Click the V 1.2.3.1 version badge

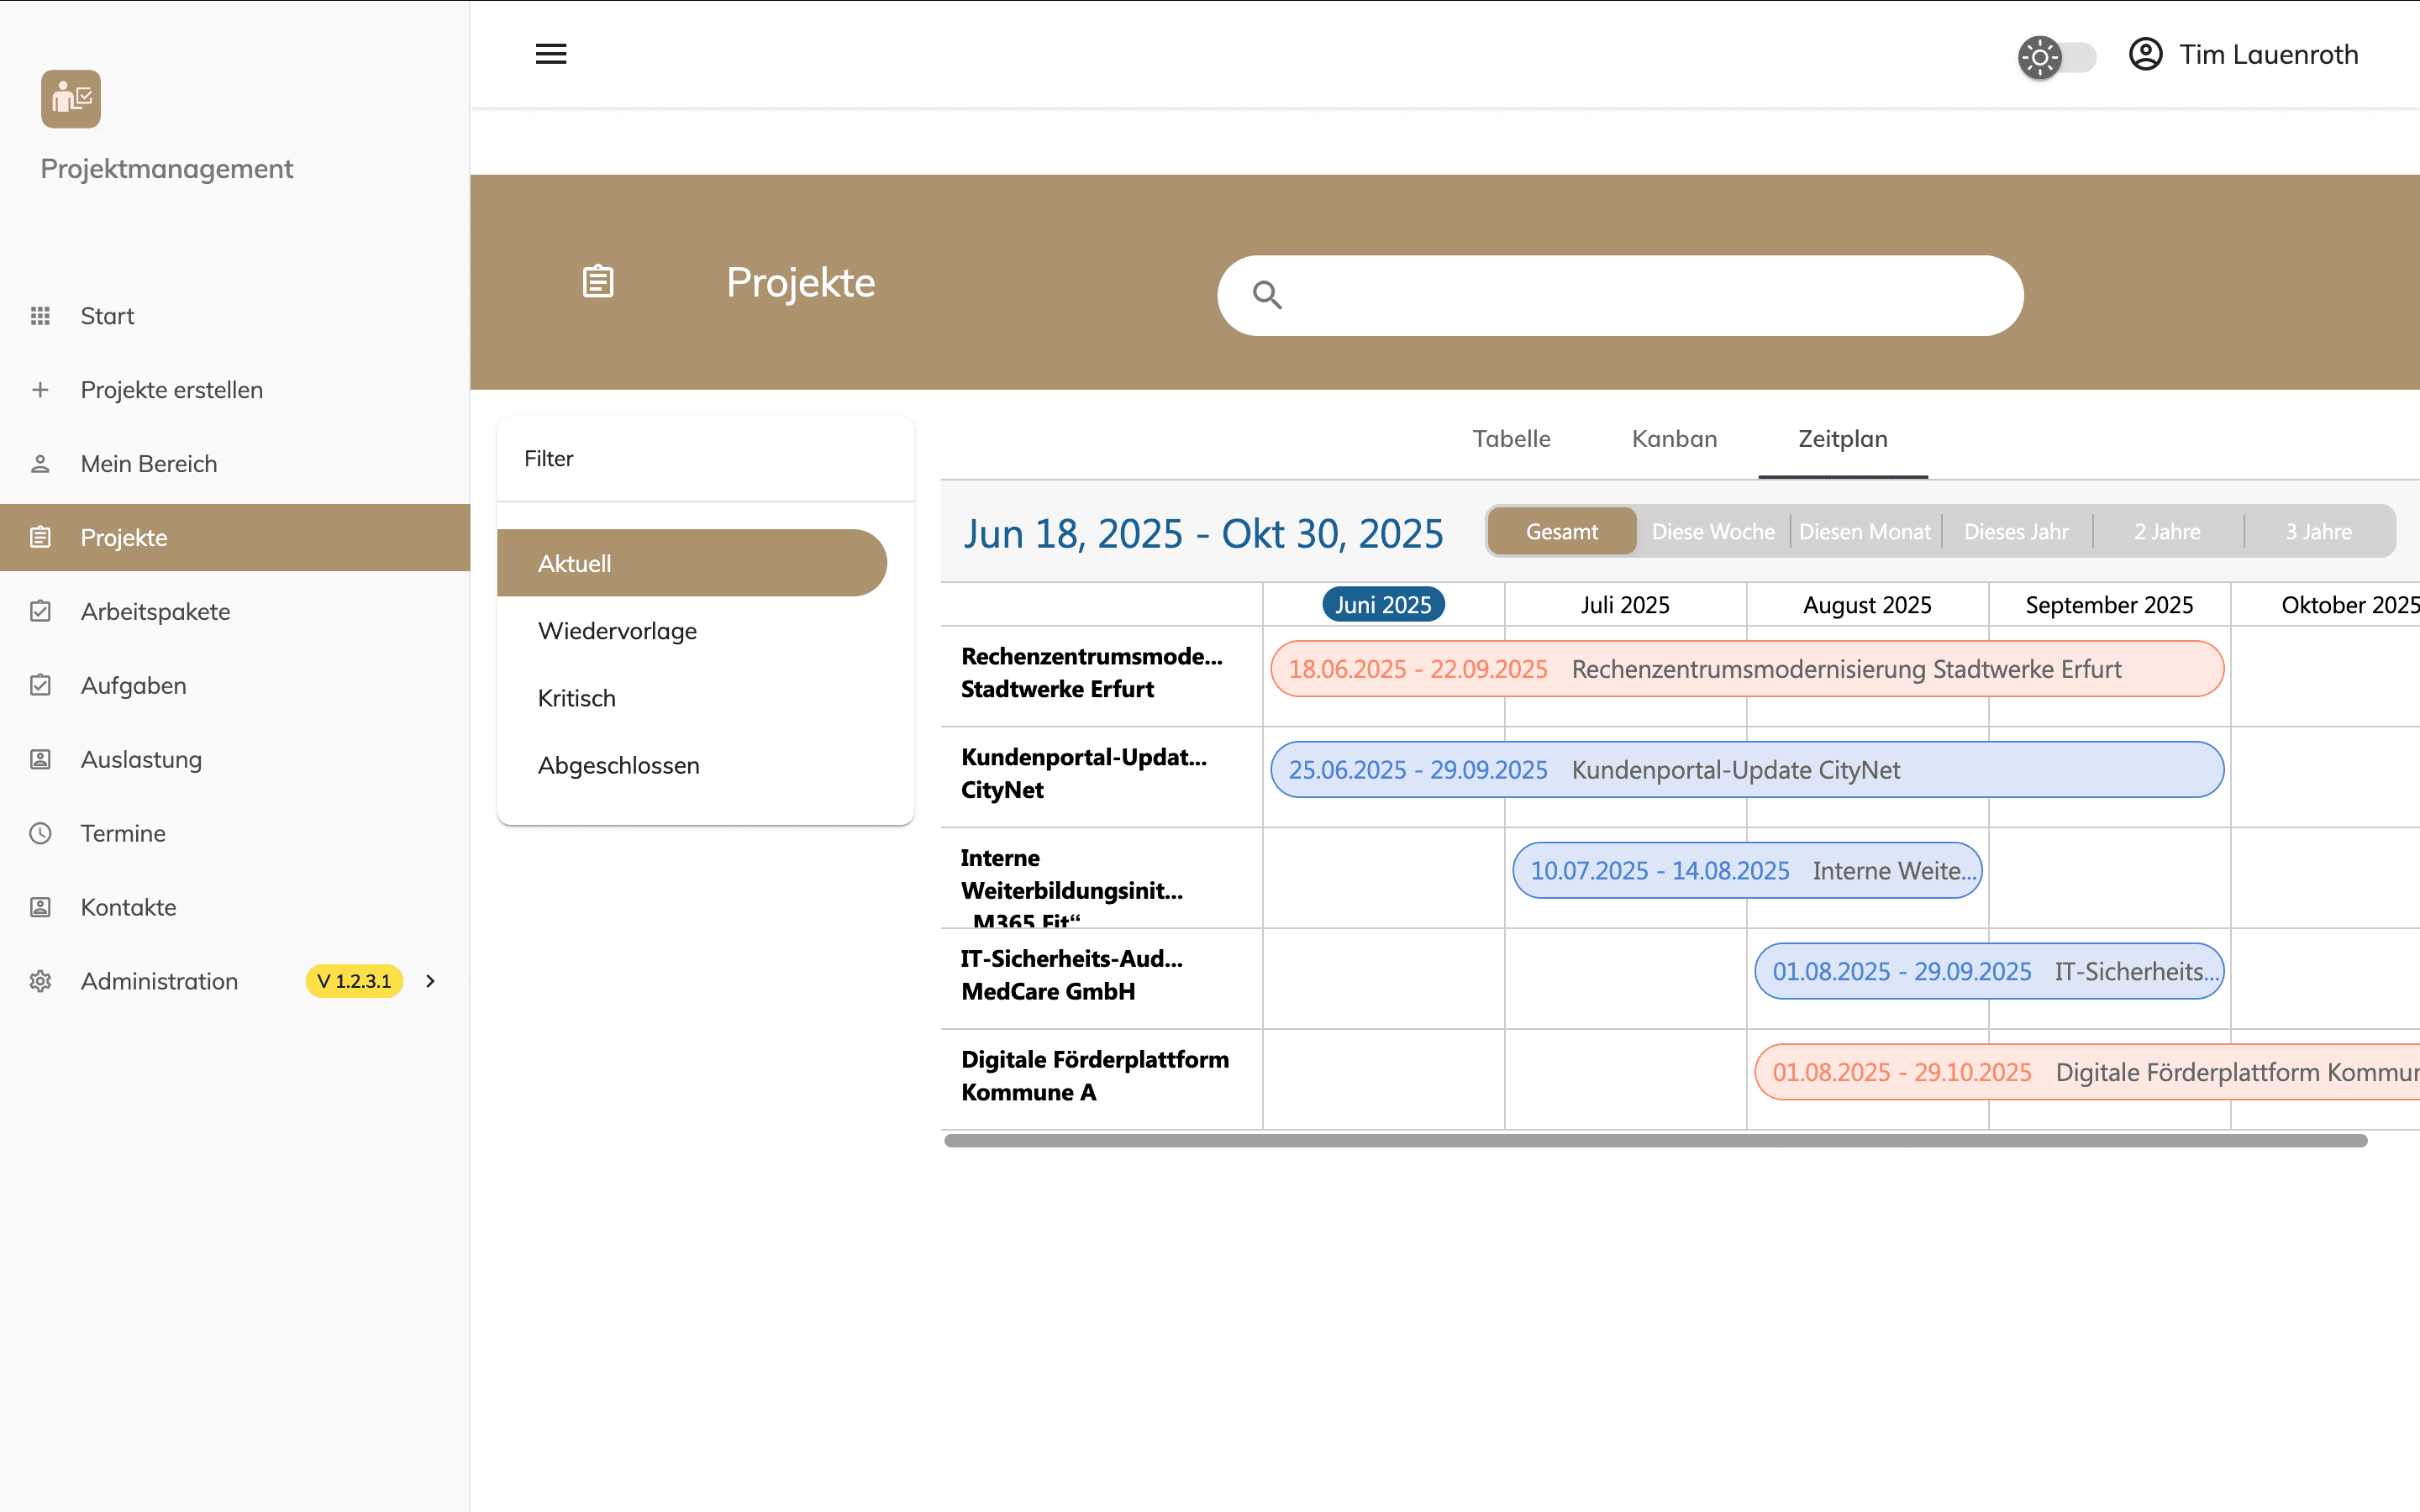[x=354, y=981]
